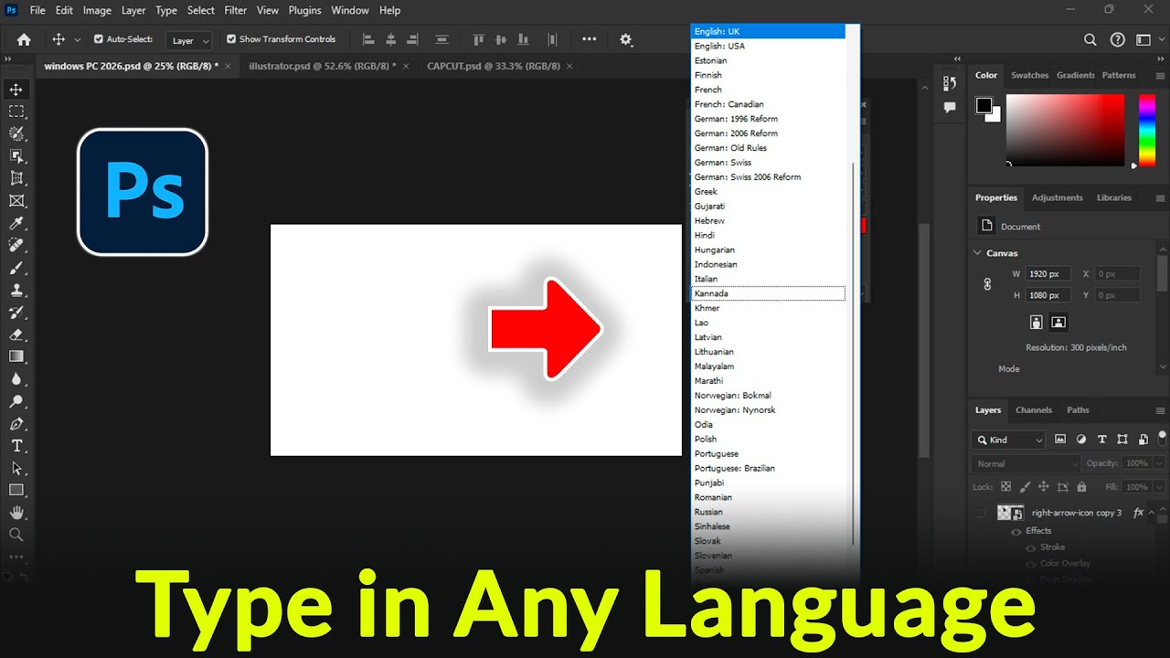Select the Rectangular Marquee tool
1170x658 pixels.
[16, 111]
